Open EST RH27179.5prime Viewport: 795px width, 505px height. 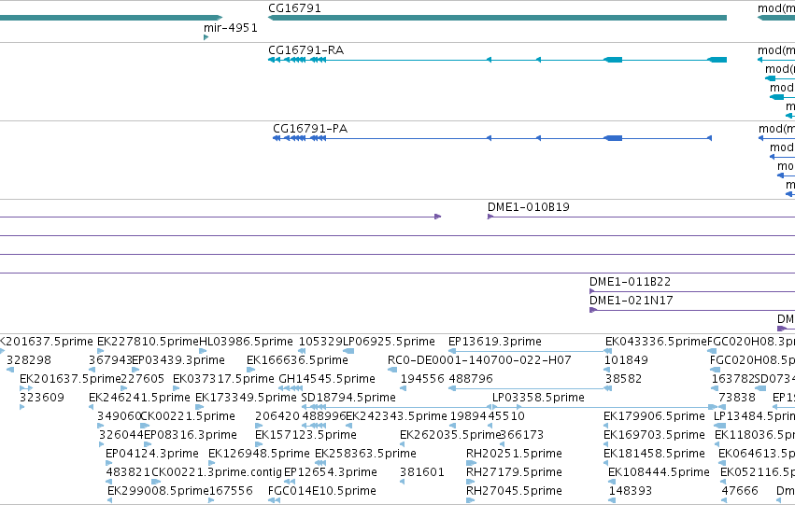(x=514, y=472)
